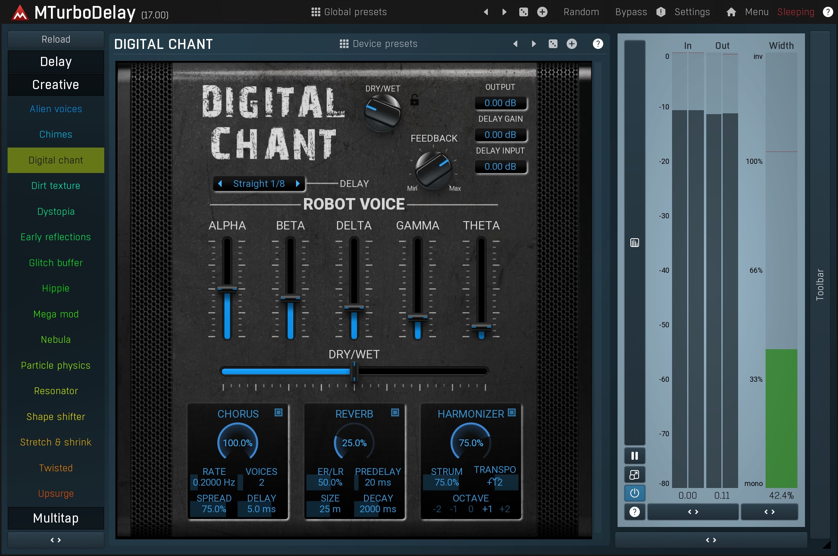This screenshot has height=556, width=838.
Task: Click the Bypass button
Action: point(631,12)
